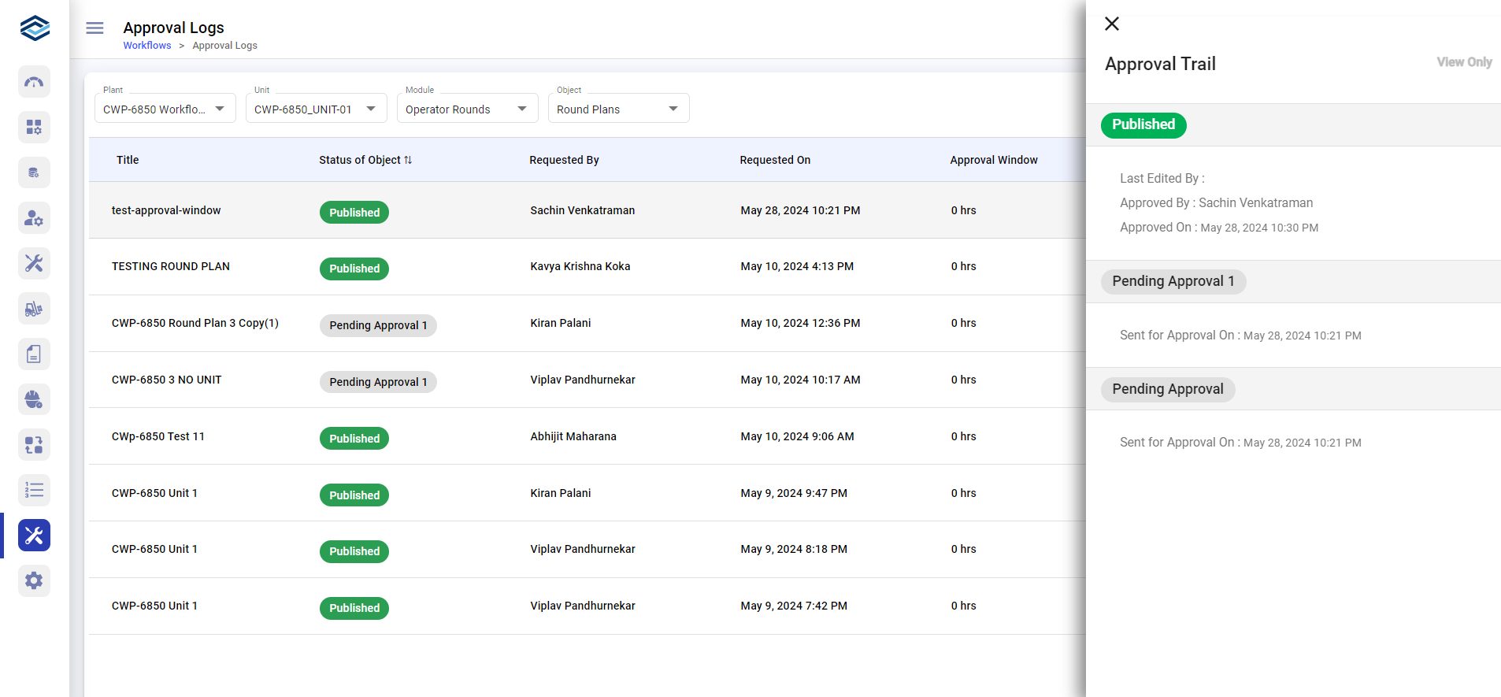Select the test-approval-window row title
Screen dimensions: 1501x697
(166, 210)
